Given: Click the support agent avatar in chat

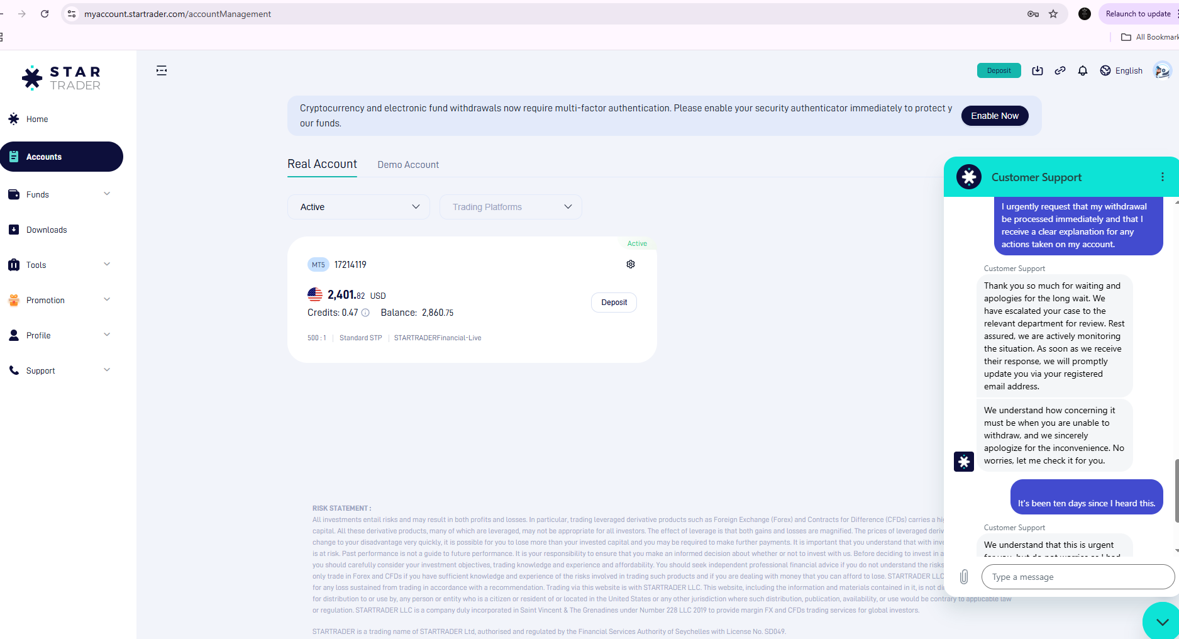Looking at the screenshot, I should coord(964,462).
